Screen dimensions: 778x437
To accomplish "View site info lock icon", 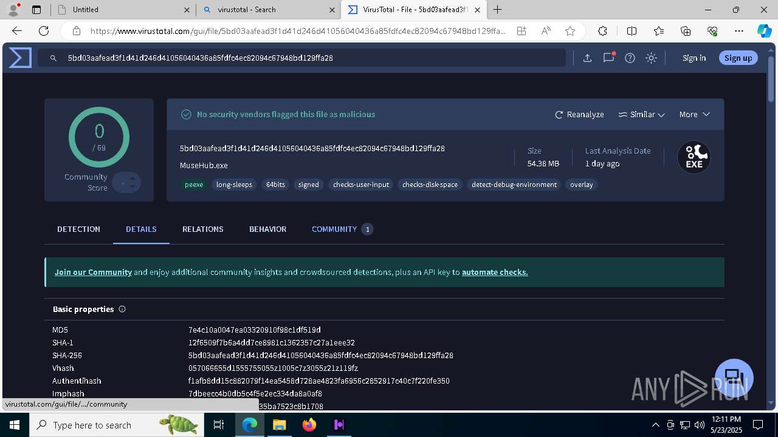I will 77,31.
